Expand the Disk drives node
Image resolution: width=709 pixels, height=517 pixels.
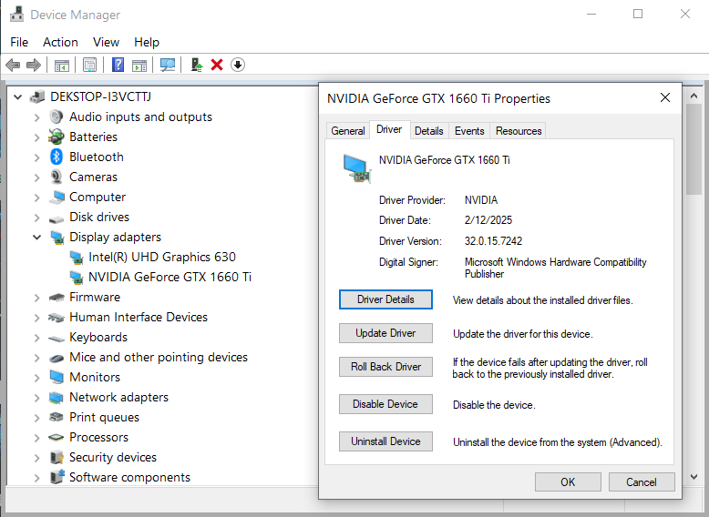click(37, 218)
